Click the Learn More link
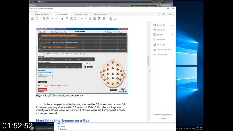 pyautogui.click(x=163, y=119)
